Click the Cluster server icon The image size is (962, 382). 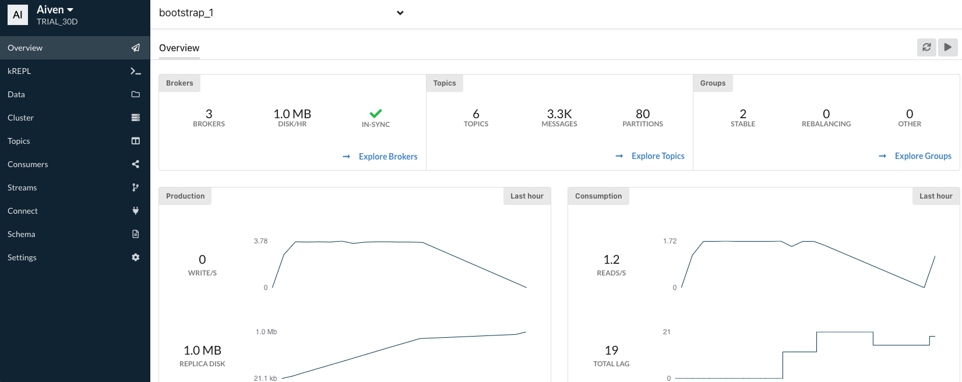point(135,118)
